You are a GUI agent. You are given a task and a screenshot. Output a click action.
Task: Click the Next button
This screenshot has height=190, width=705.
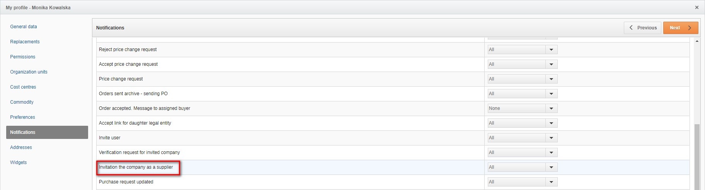[x=680, y=28]
